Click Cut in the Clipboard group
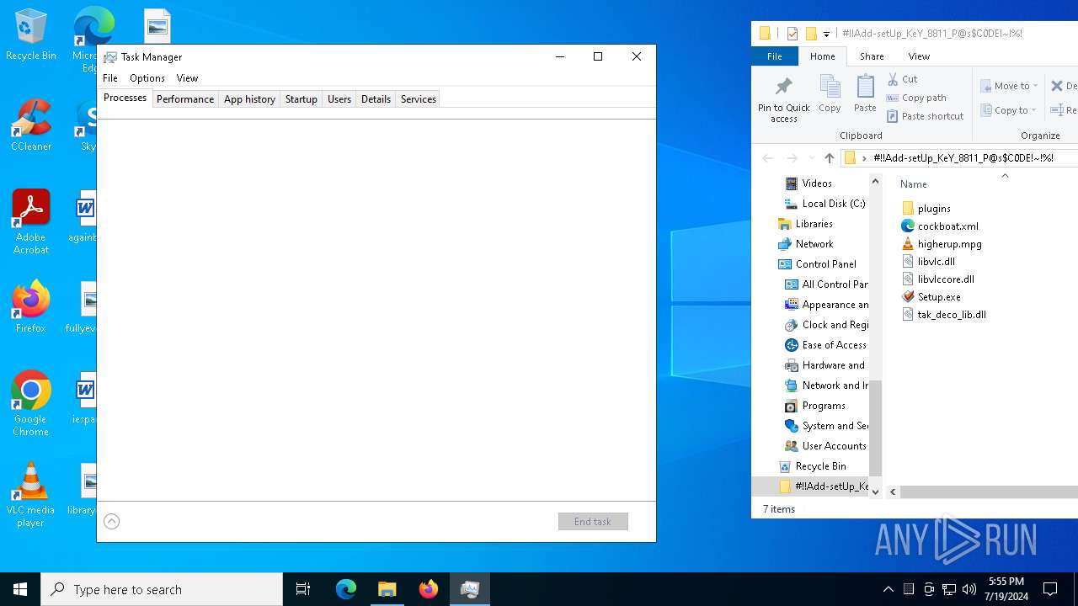Viewport: 1078px width, 606px height. pos(902,79)
